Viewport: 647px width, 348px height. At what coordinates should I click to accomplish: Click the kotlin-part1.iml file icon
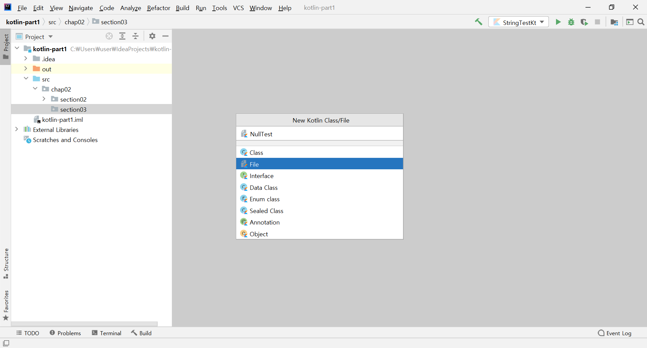click(x=37, y=119)
